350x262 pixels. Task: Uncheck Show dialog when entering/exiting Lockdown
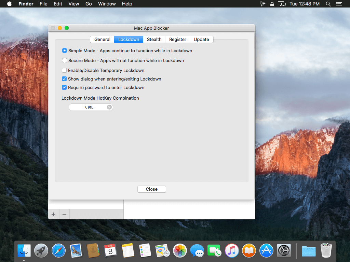64,79
